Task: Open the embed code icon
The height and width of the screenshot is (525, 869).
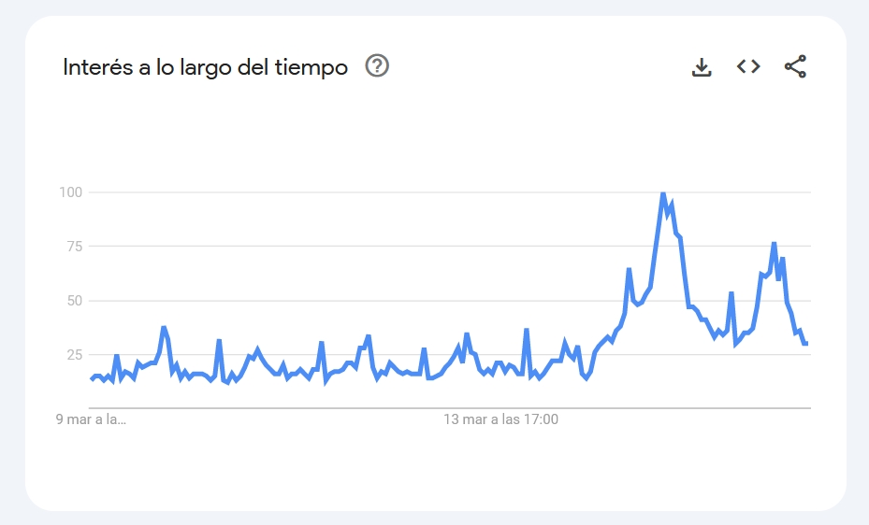Action: pos(748,66)
